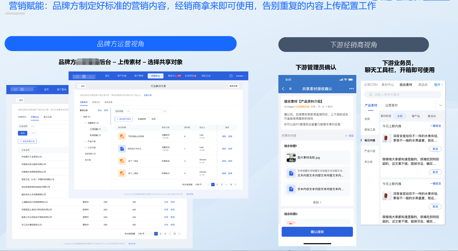Screen dimensions: 458x251
Task: Switch to 内容中心 in the top navigation
Action: coord(156,76)
